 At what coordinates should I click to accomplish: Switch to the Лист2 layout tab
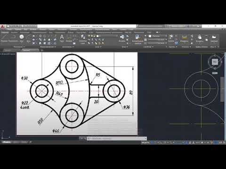[24, 142]
